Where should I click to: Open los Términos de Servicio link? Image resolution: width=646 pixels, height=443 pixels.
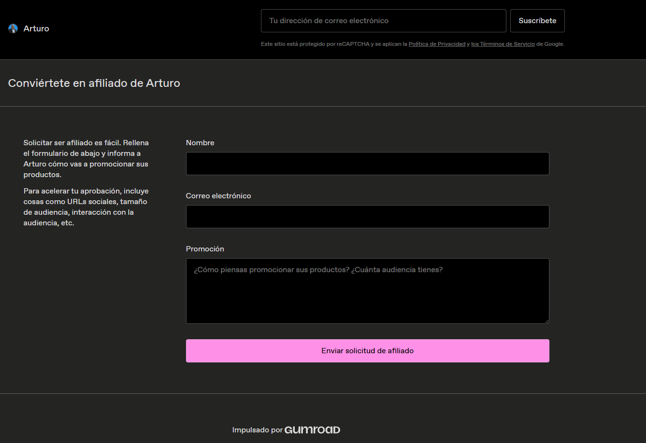coord(503,44)
